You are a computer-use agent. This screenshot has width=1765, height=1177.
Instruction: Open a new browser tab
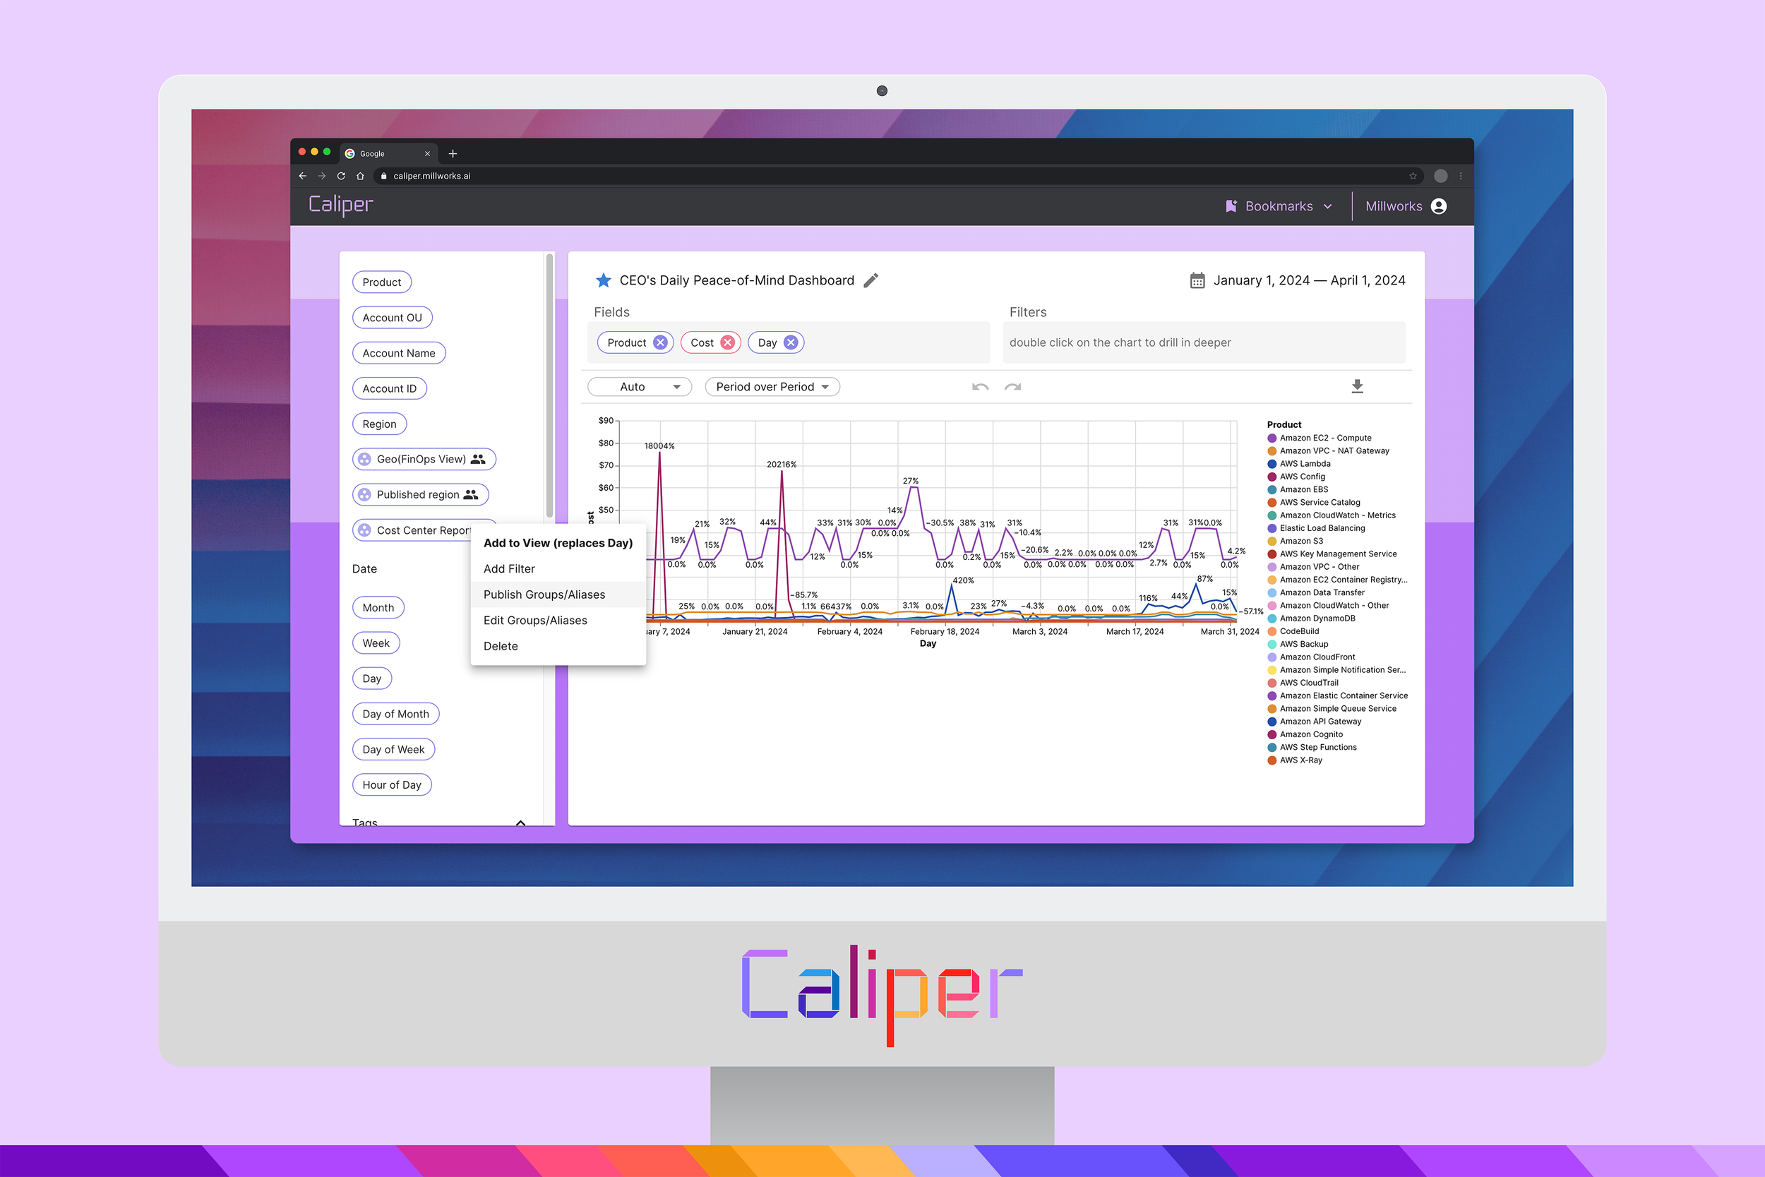tap(453, 154)
